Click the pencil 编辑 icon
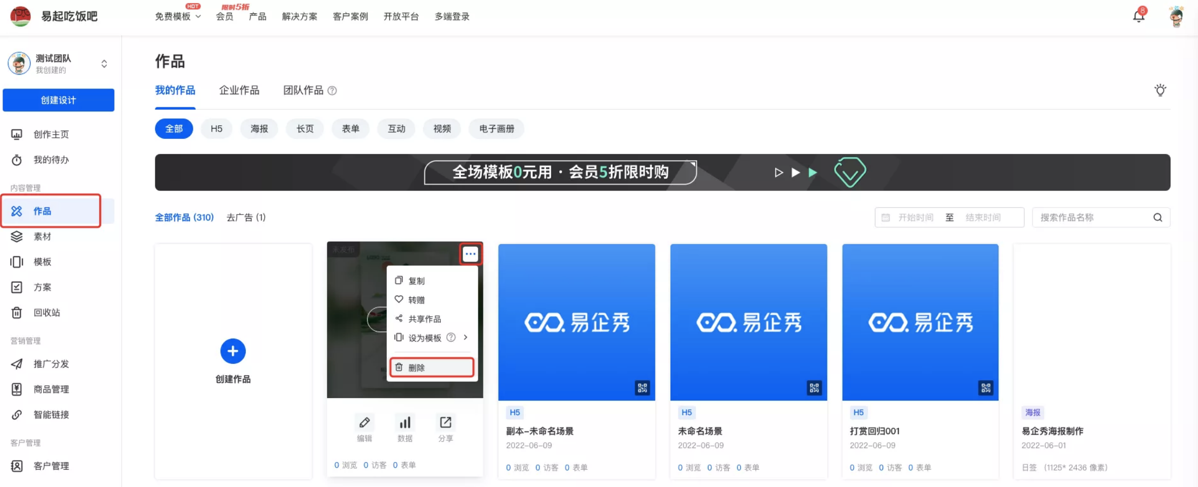This screenshot has height=487, width=1198. (x=364, y=422)
